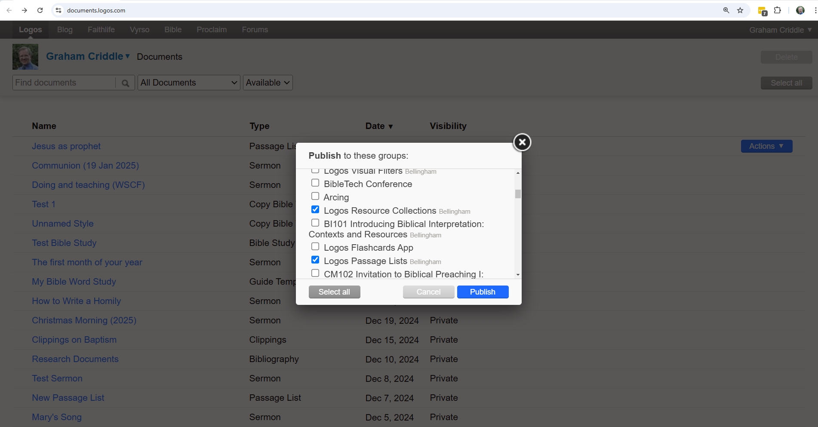This screenshot has height=427, width=818.
Task: Click the browser forward arrow
Action: point(25,10)
